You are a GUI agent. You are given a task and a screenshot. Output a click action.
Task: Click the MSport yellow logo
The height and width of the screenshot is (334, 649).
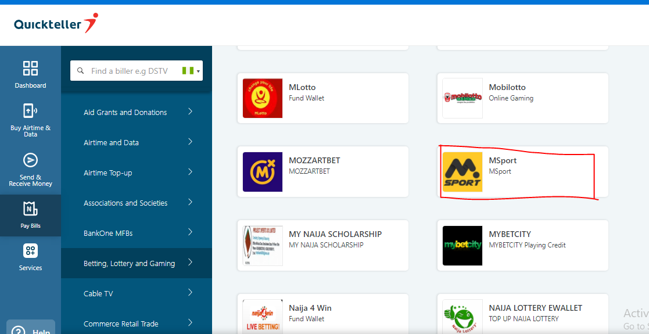point(462,172)
